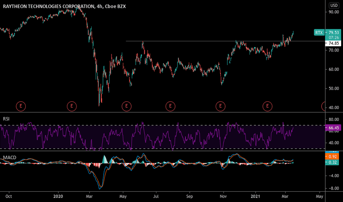Click the 07:26 bar countdown label
The height and width of the screenshot is (202, 343).
pos(333,37)
